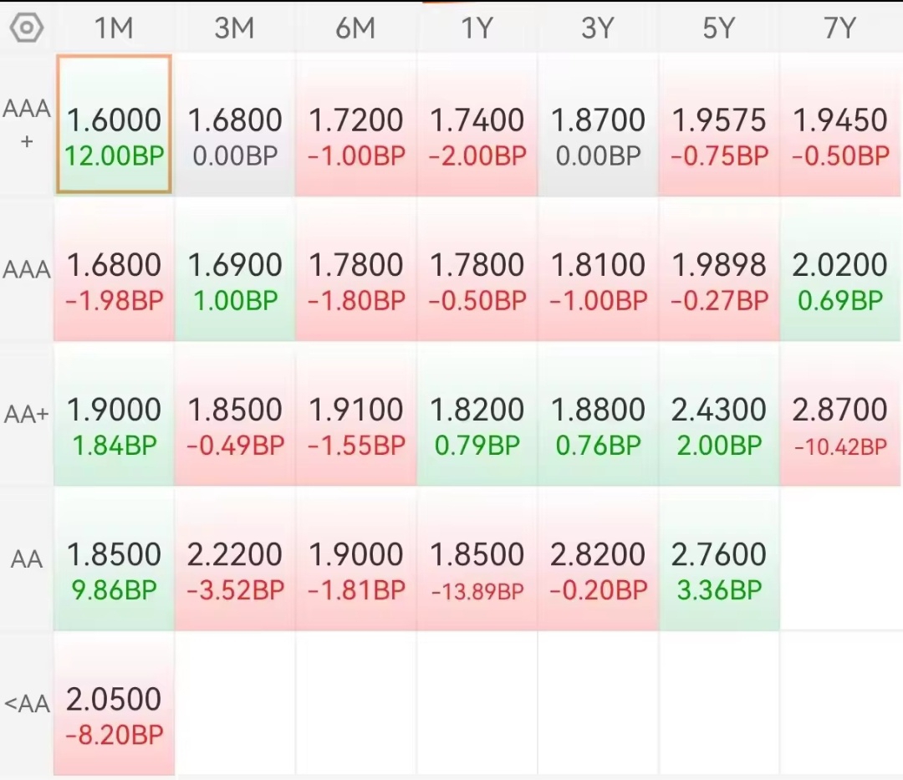Select the AA+ rating row label
Screen dimensions: 903x780
(27, 415)
